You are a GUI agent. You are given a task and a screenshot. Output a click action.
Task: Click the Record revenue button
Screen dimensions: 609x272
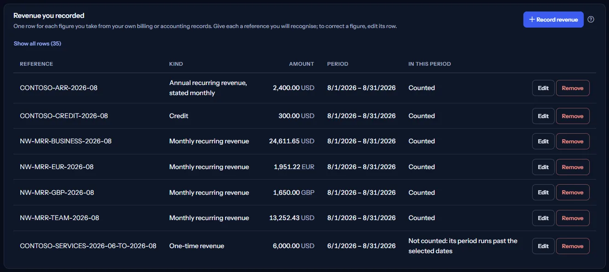553,19
